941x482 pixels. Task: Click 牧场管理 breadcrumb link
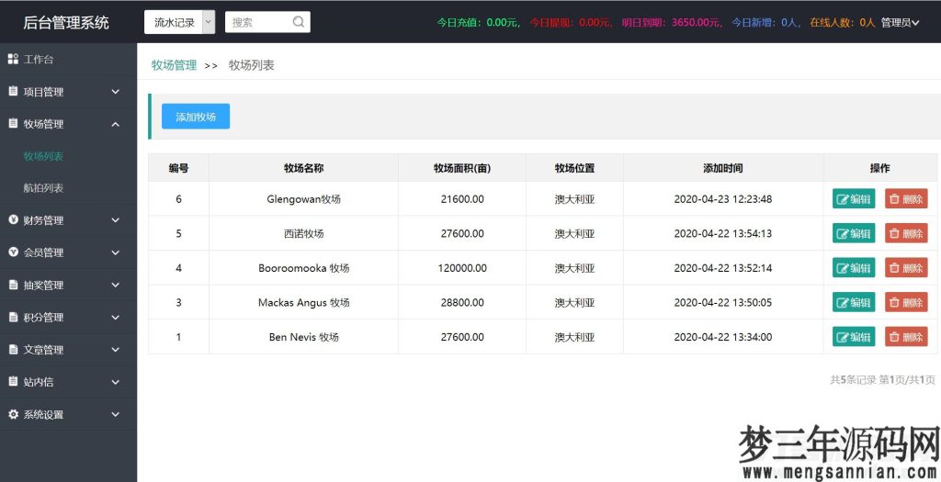tap(174, 65)
